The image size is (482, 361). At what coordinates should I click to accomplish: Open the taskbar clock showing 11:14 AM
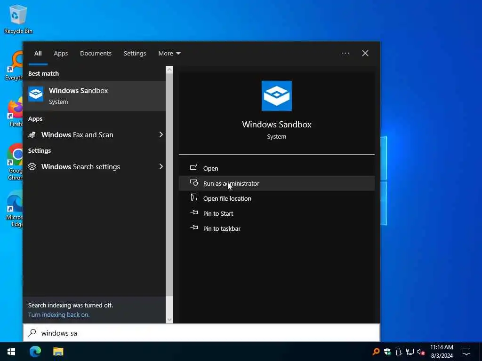click(x=442, y=352)
